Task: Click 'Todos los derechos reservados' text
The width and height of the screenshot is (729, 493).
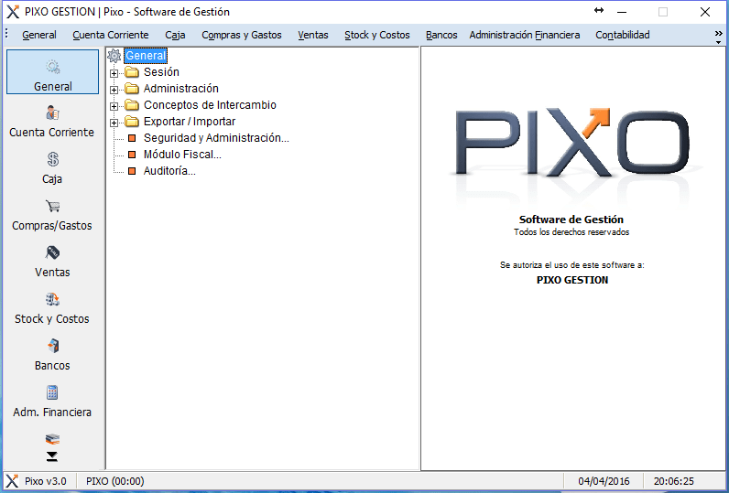Action: click(571, 232)
